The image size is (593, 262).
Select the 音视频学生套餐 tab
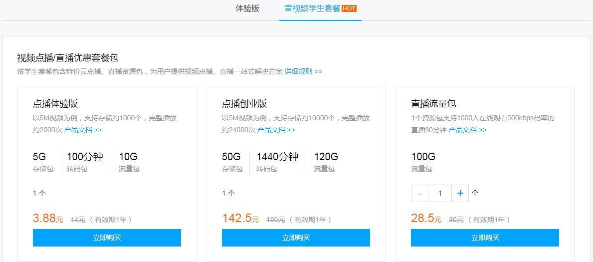click(x=312, y=8)
